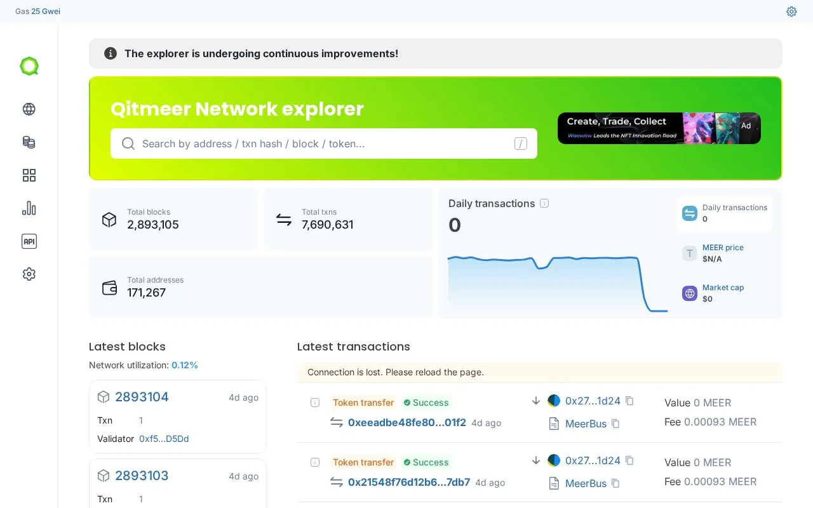Screen dimensions: 813x508
Task: Click the blue Daily transactions stat icon
Action: click(x=690, y=213)
